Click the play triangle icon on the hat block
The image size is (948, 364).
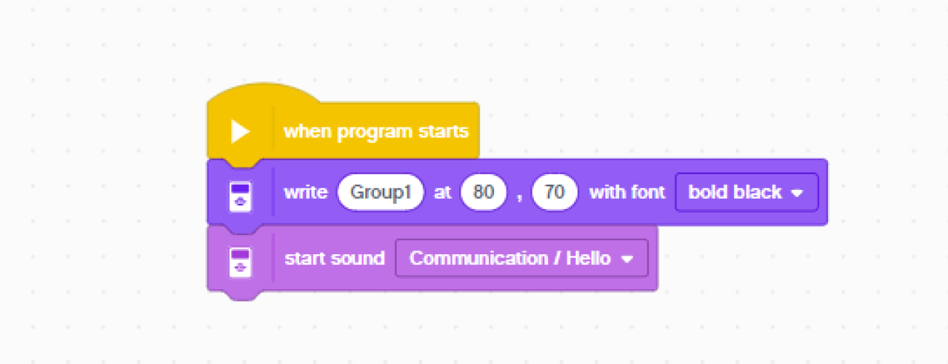pyautogui.click(x=240, y=132)
